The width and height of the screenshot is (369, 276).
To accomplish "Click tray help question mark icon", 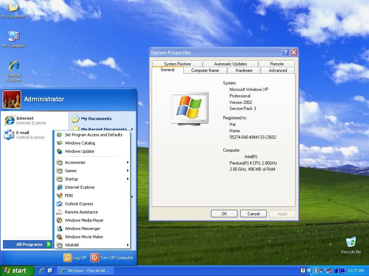I will 303,271.
